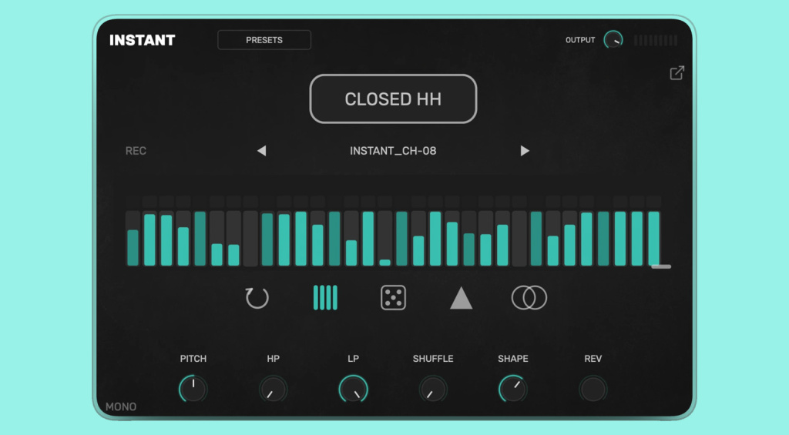The width and height of the screenshot is (789, 435).
Task: Click the INSTANT logo
Action: (x=143, y=40)
